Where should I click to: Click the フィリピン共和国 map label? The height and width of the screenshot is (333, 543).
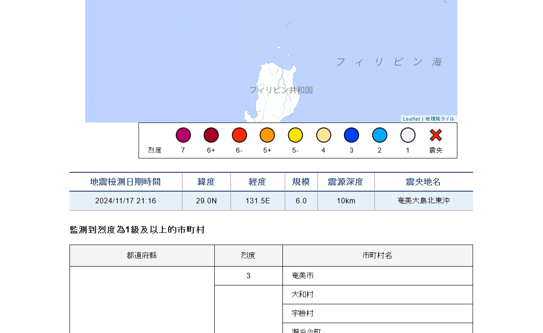281,90
